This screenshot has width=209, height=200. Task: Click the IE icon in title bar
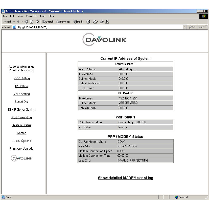click(x=3, y=11)
